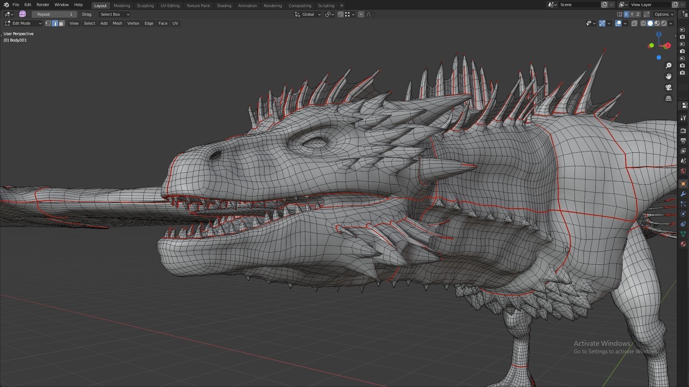689x387 pixels.
Task: Open the Mesh menu
Action: point(117,23)
